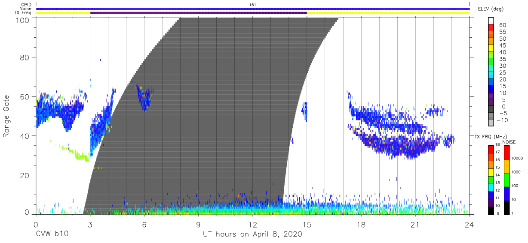
Task: Click the purple segment of the TX Freq bar
Action: click(199, 13)
